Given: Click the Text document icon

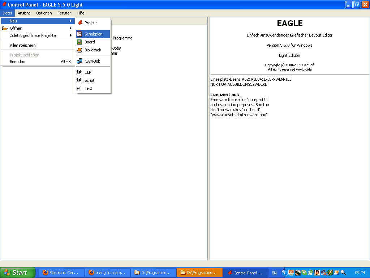Looking at the screenshot, I should (79, 88).
